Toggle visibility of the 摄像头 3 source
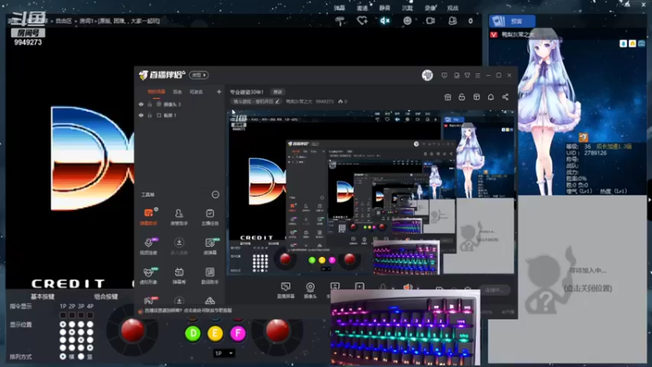The height and width of the screenshot is (367, 652). tap(141, 104)
